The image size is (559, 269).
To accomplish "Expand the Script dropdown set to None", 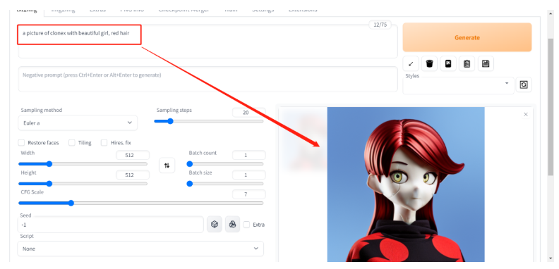I will tap(140, 249).
